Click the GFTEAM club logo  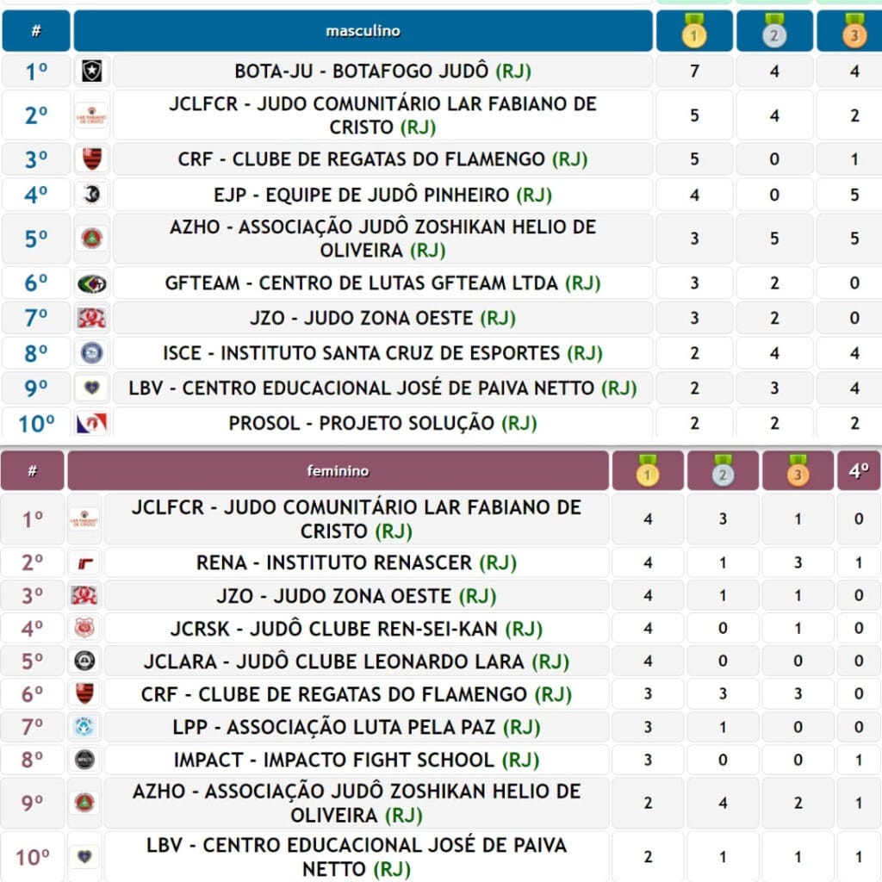click(91, 283)
